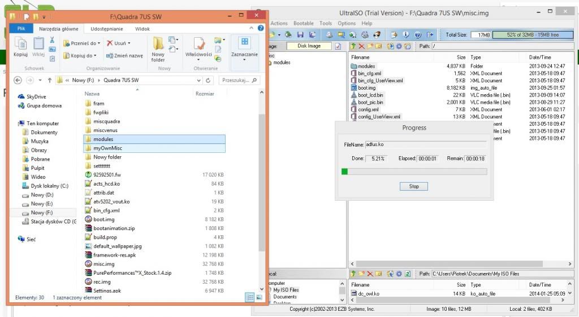
Task: Click the Rename icon in image pane toolbar
Action: click(378, 46)
